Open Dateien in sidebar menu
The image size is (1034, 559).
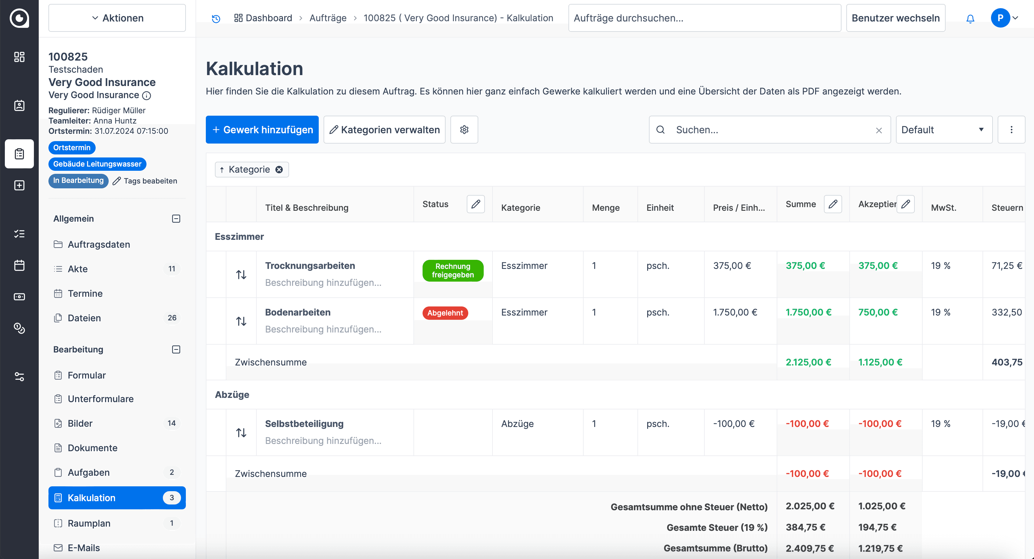tap(84, 318)
